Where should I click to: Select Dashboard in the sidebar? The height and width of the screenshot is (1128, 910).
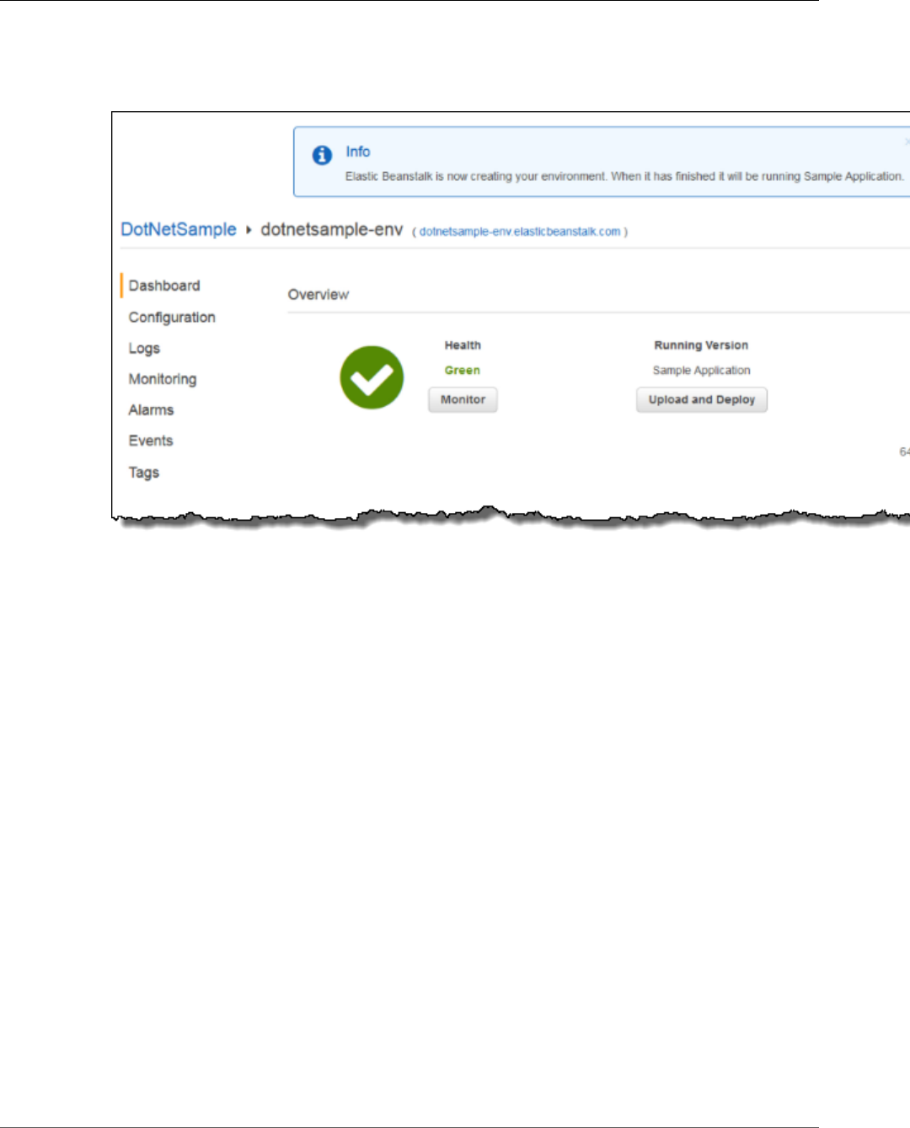(164, 286)
